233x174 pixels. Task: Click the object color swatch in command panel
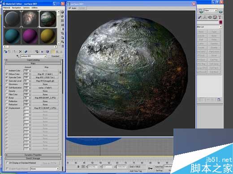click(220, 22)
